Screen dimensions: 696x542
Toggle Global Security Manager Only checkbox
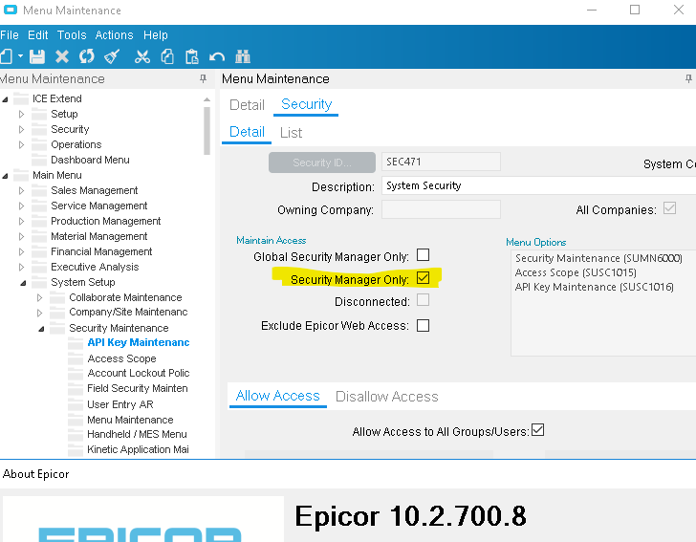click(x=423, y=255)
